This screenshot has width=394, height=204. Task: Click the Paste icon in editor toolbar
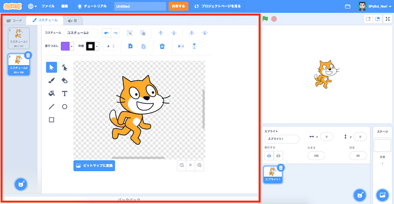pyautogui.click(x=143, y=46)
